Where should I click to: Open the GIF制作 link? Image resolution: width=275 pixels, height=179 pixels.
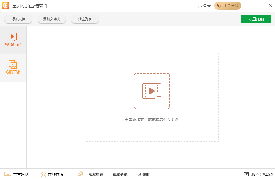point(144,174)
